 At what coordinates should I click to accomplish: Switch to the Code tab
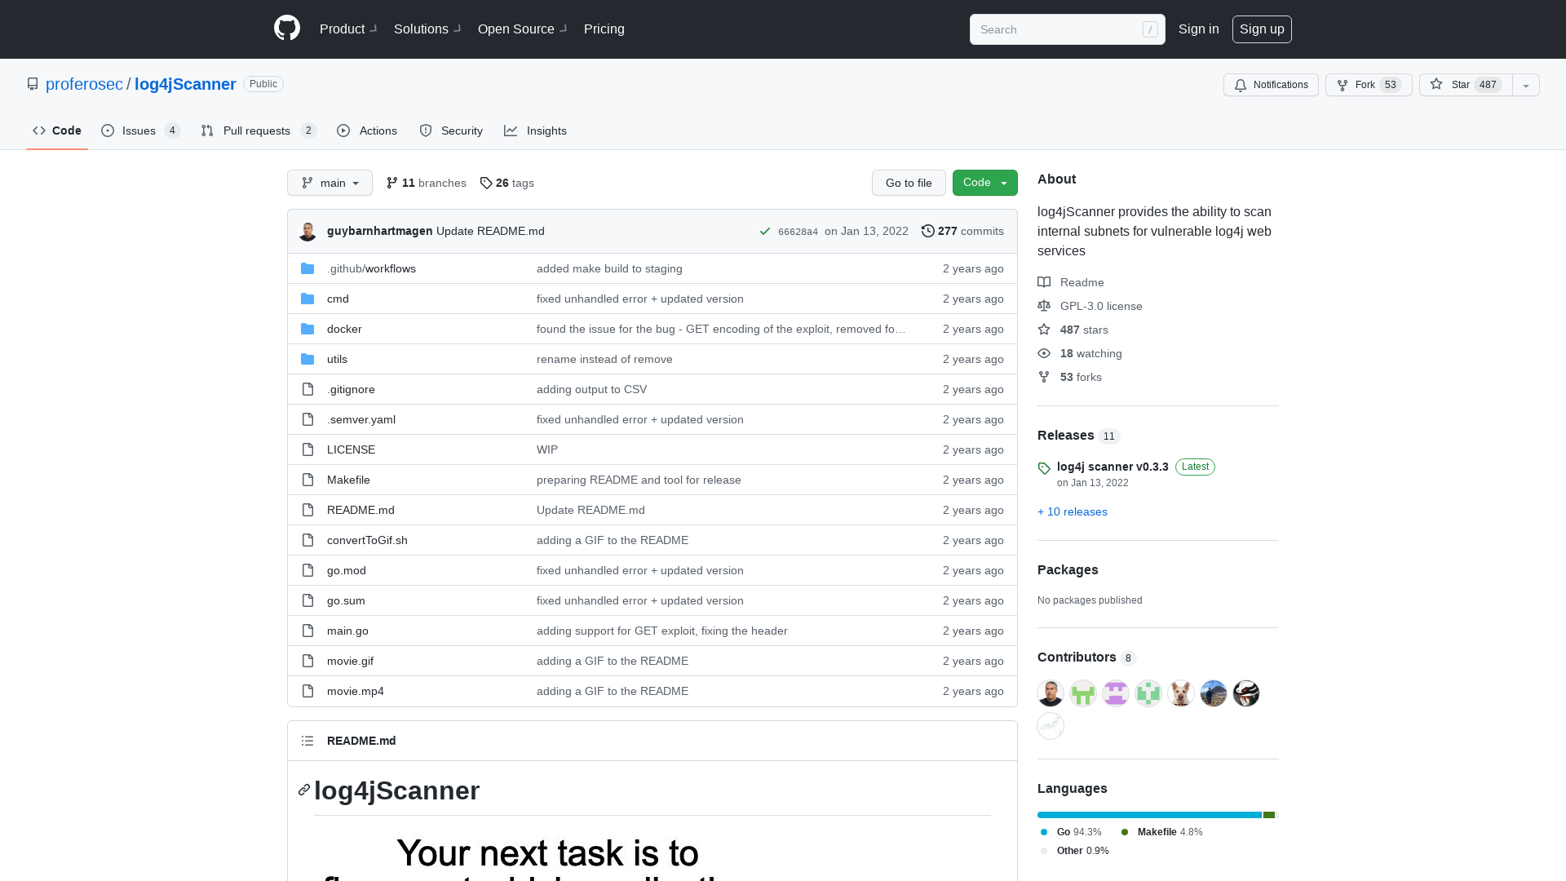point(57,131)
